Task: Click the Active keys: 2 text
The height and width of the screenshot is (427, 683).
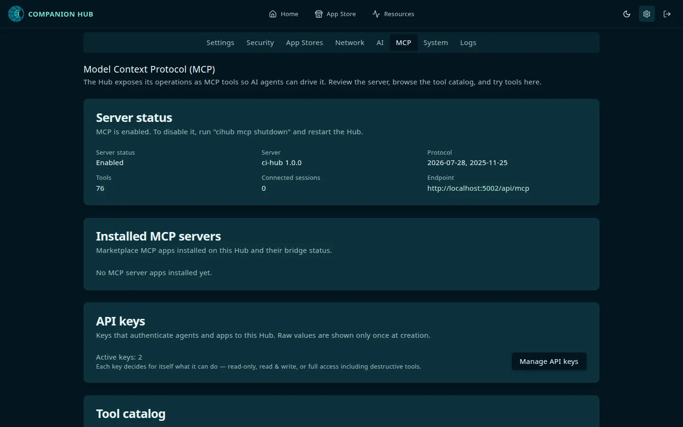Action: click(119, 357)
